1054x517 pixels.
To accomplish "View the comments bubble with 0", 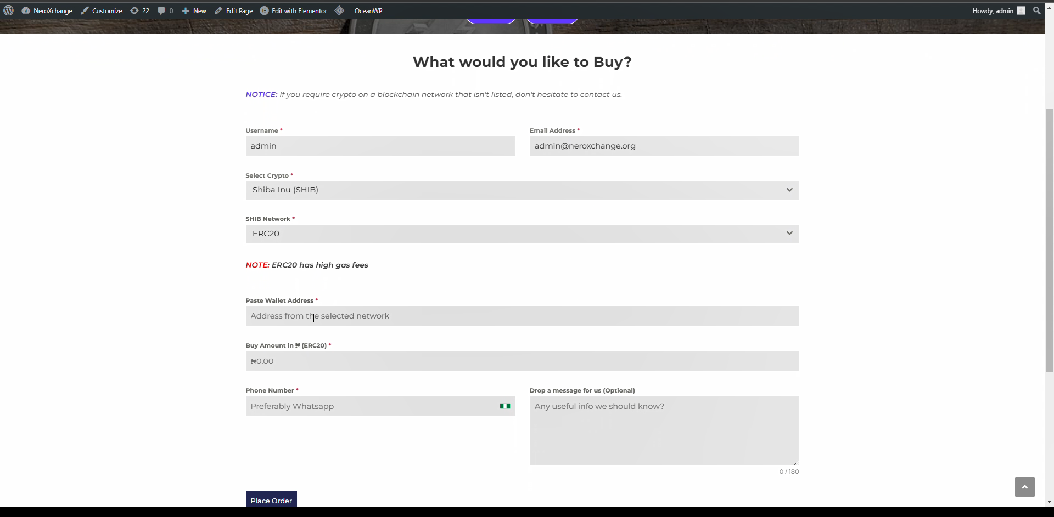I will click(x=165, y=10).
